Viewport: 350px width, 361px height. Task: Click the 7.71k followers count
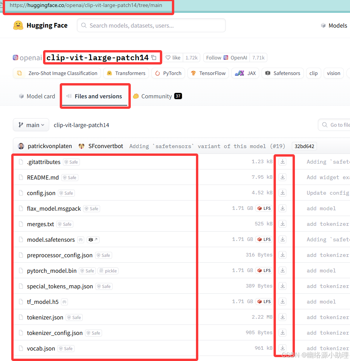pyautogui.click(x=258, y=58)
